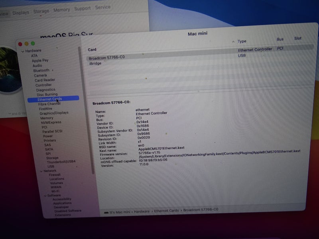Select the Hardware USB sidebar item
The height and width of the screenshot is (239, 319).
pyautogui.click(x=51, y=167)
